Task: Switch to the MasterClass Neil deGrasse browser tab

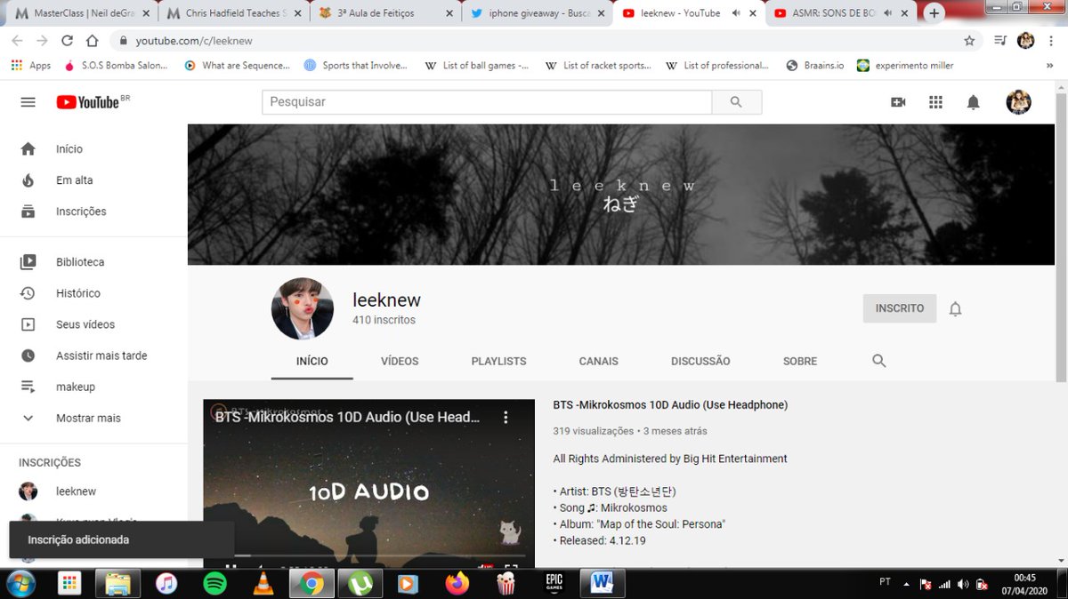Action: click(x=81, y=13)
